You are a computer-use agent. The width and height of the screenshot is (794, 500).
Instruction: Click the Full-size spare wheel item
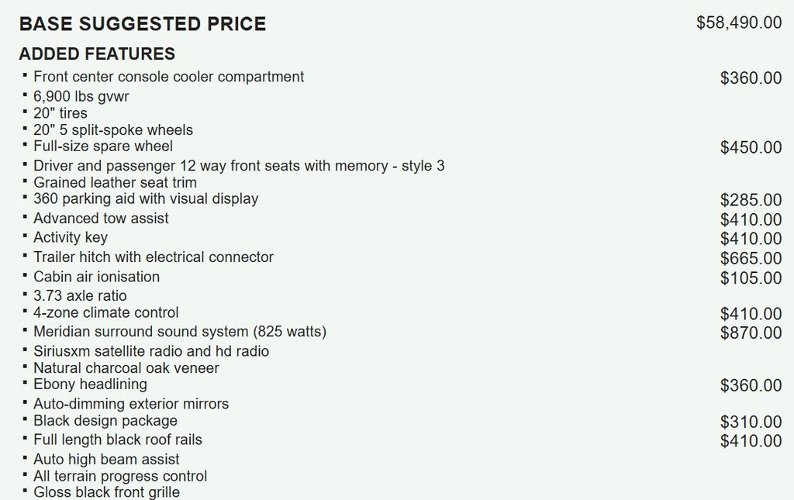tap(103, 147)
